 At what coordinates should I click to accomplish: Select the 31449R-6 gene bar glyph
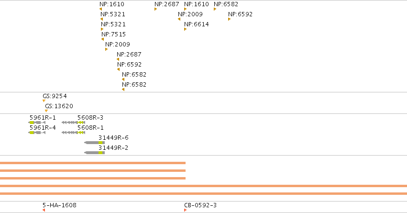95,143
